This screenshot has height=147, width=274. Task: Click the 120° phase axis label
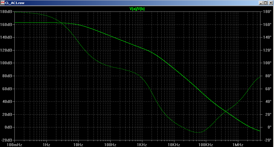(267, 50)
